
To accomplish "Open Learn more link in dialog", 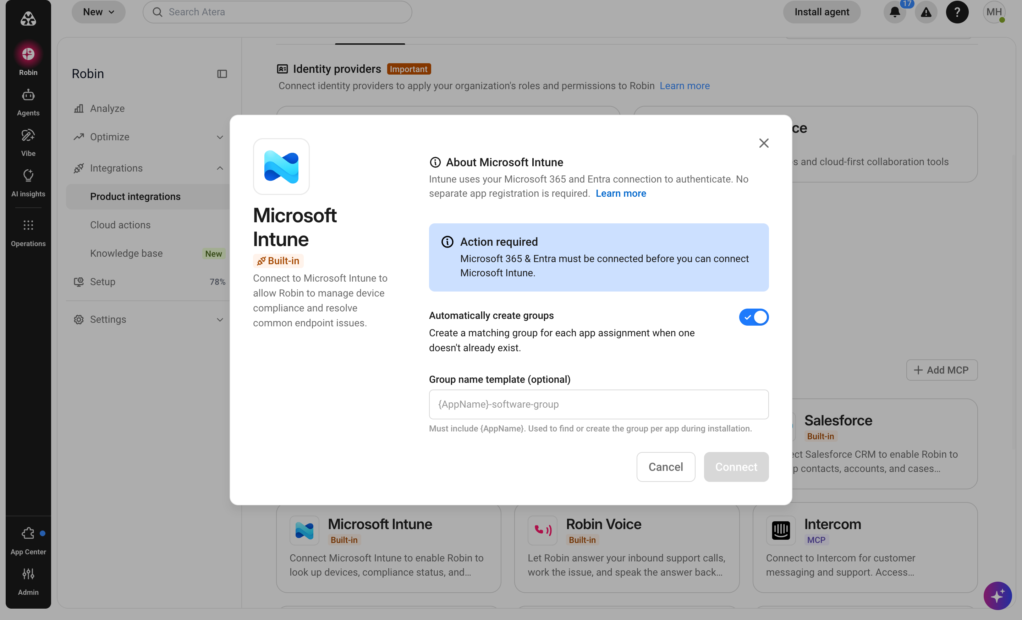I will coord(621,194).
